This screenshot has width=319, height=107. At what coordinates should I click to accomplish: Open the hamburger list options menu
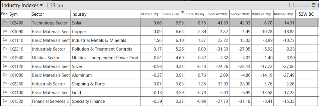click(314, 5)
